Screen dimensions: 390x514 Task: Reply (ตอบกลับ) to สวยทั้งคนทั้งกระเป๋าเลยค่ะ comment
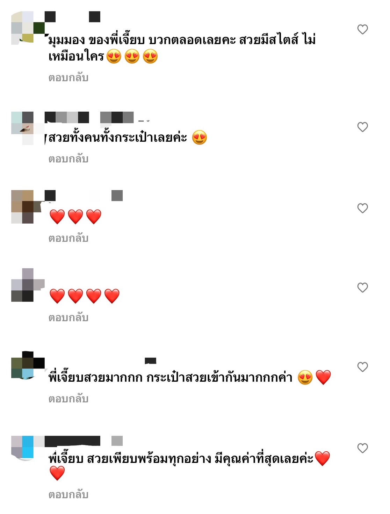68,159
